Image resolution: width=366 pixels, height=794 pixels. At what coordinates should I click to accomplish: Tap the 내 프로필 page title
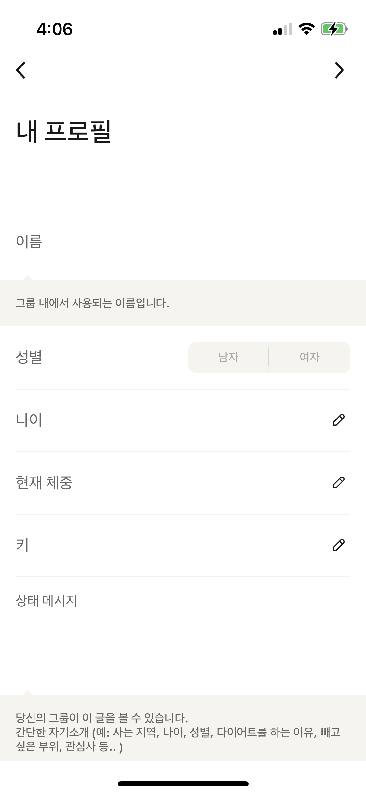pos(64,131)
